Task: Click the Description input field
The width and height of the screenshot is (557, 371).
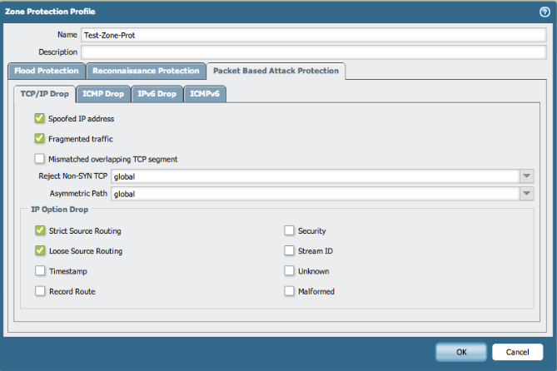Action: (312, 52)
